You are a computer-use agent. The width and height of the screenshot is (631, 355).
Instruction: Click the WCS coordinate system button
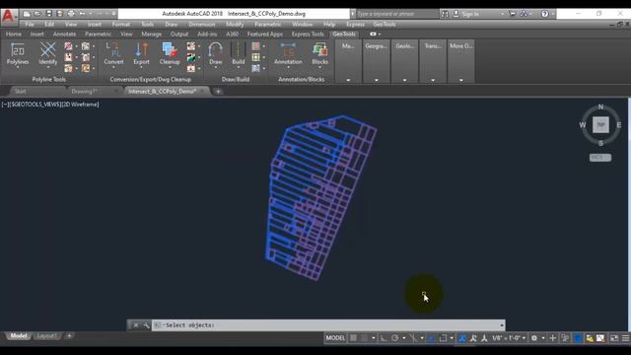(600, 158)
